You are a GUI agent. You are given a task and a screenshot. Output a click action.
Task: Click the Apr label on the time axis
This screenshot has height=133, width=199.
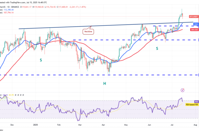[103, 125]
